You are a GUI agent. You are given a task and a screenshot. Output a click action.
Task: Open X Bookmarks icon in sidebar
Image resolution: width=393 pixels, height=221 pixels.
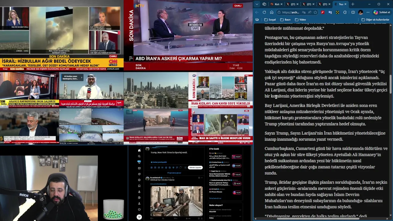[139, 186]
